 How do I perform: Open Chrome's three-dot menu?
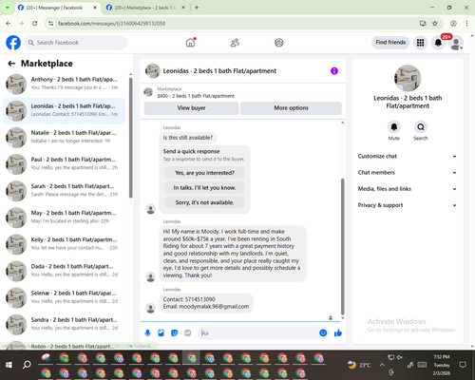[x=466, y=24]
